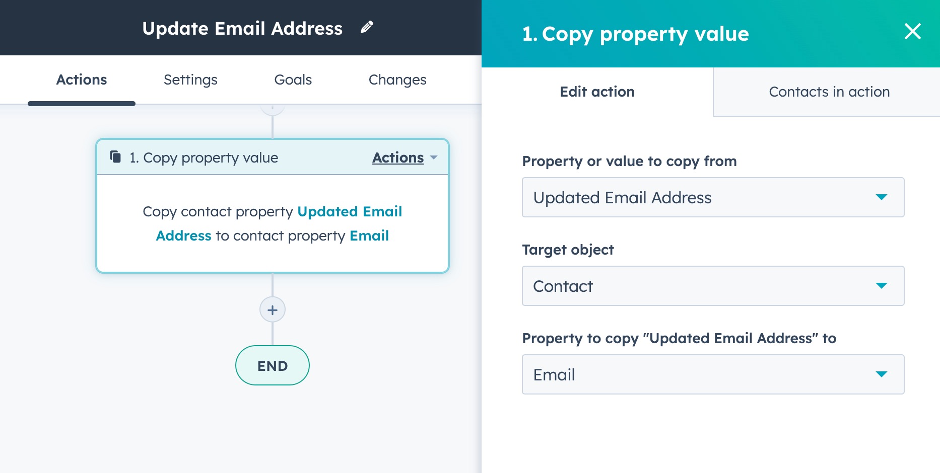This screenshot has height=473, width=940.
Task: Click the copy icon in action card header
Action: click(115, 157)
